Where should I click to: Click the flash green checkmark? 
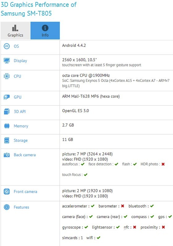tap(135, 164)
